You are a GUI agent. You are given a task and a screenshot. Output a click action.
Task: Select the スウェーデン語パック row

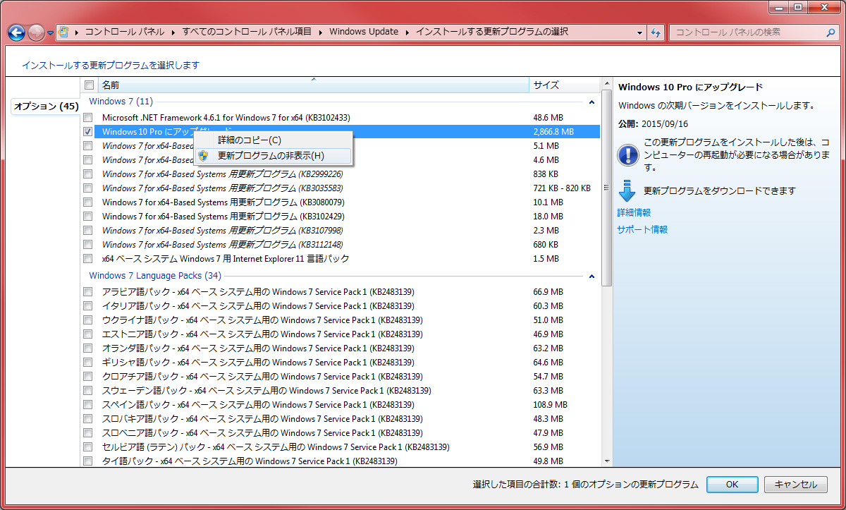click(x=341, y=391)
